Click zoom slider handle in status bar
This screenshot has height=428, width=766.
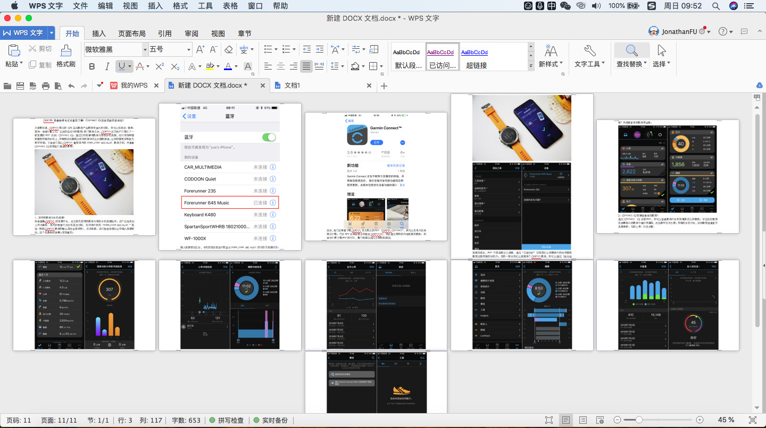pos(639,420)
